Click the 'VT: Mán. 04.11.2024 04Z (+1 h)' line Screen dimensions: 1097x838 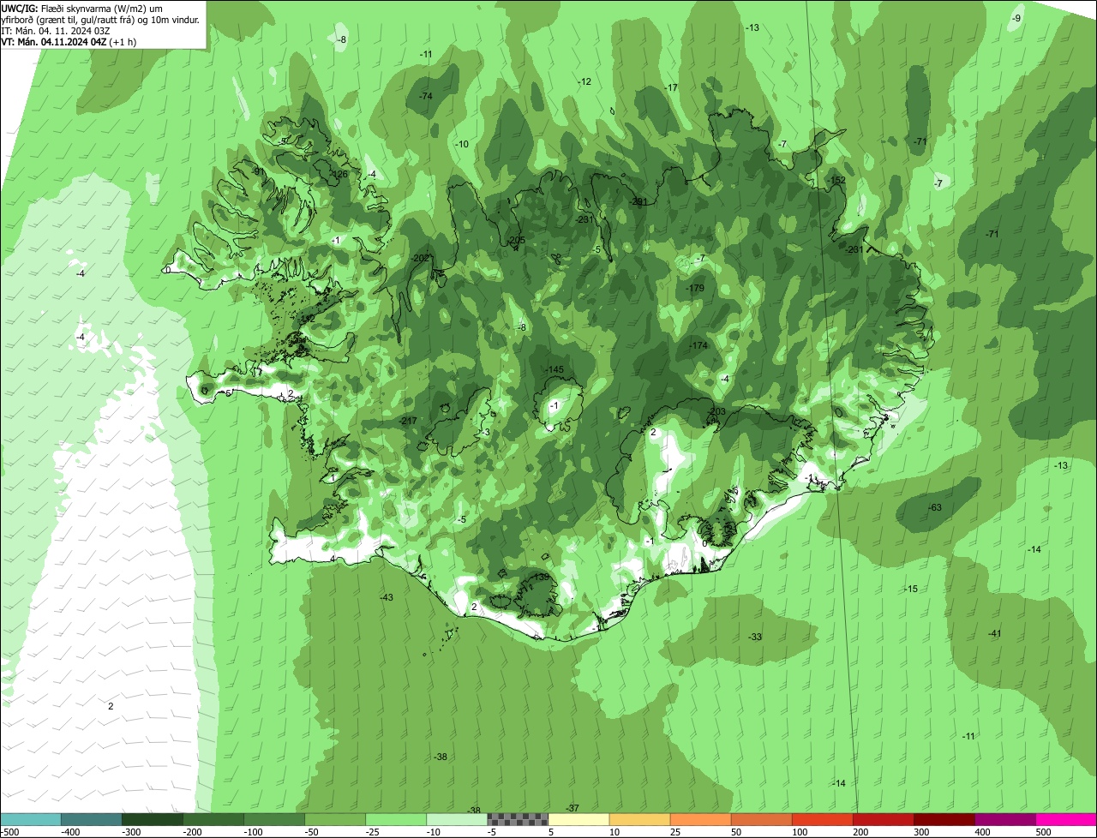pos(69,41)
